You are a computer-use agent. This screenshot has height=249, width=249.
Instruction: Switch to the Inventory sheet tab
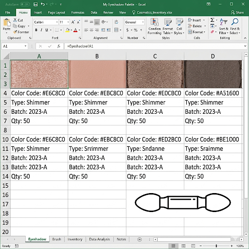coord(75,239)
